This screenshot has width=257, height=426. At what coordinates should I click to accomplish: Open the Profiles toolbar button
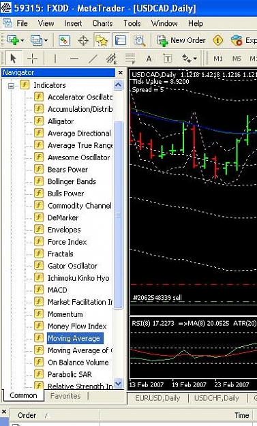[x=36, y=40]
